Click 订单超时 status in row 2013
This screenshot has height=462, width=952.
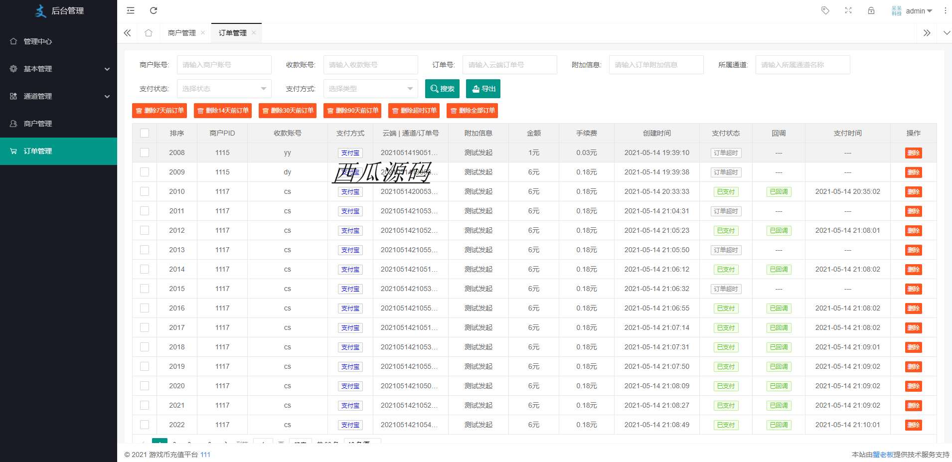pyautogui.click(x=726, y=250)
